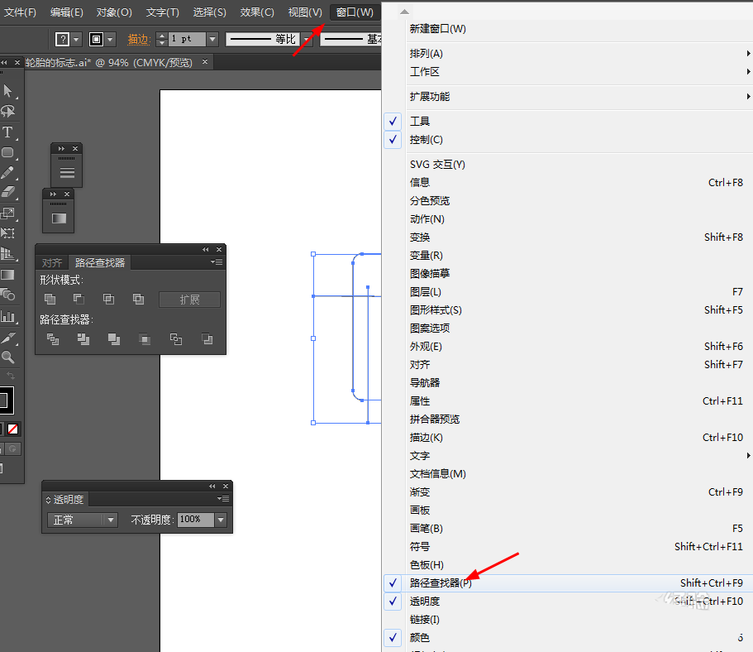Select the Pencil tool
The width and height of the screenshot is (753, 652).
(7, 173)
